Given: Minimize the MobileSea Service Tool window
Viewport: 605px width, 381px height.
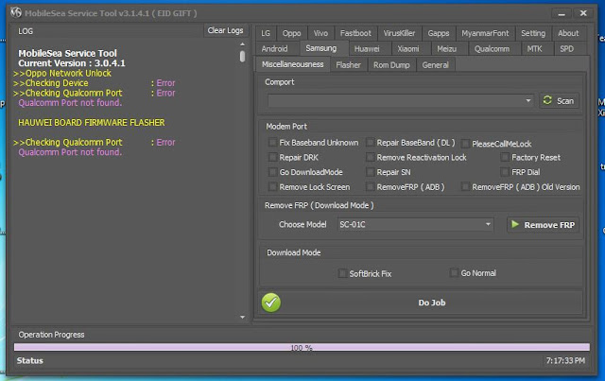Looking at the screenshot, I should click(x=562, y=14).
